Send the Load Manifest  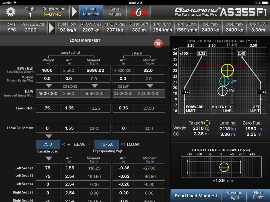click(196, 196)
